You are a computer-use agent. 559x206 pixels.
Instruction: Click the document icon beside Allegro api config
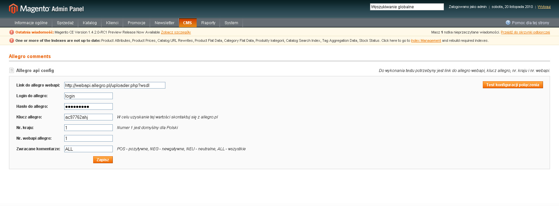(12, 70)
